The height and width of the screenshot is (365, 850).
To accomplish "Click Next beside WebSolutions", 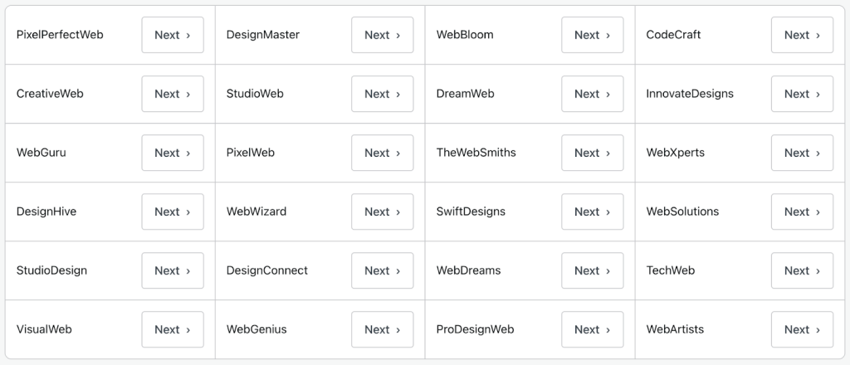I will (802, 212).
